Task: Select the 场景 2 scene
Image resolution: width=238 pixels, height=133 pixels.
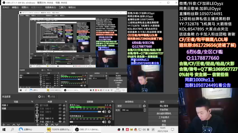Action: (18, 105)
